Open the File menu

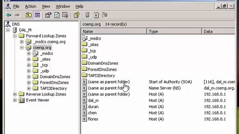[x=16, y=6]
